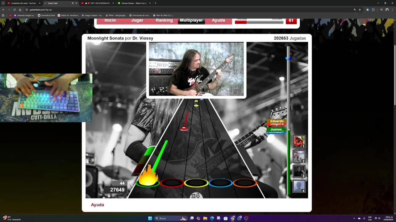Open WhatsApp from taskbar

(x=240, y=218)
